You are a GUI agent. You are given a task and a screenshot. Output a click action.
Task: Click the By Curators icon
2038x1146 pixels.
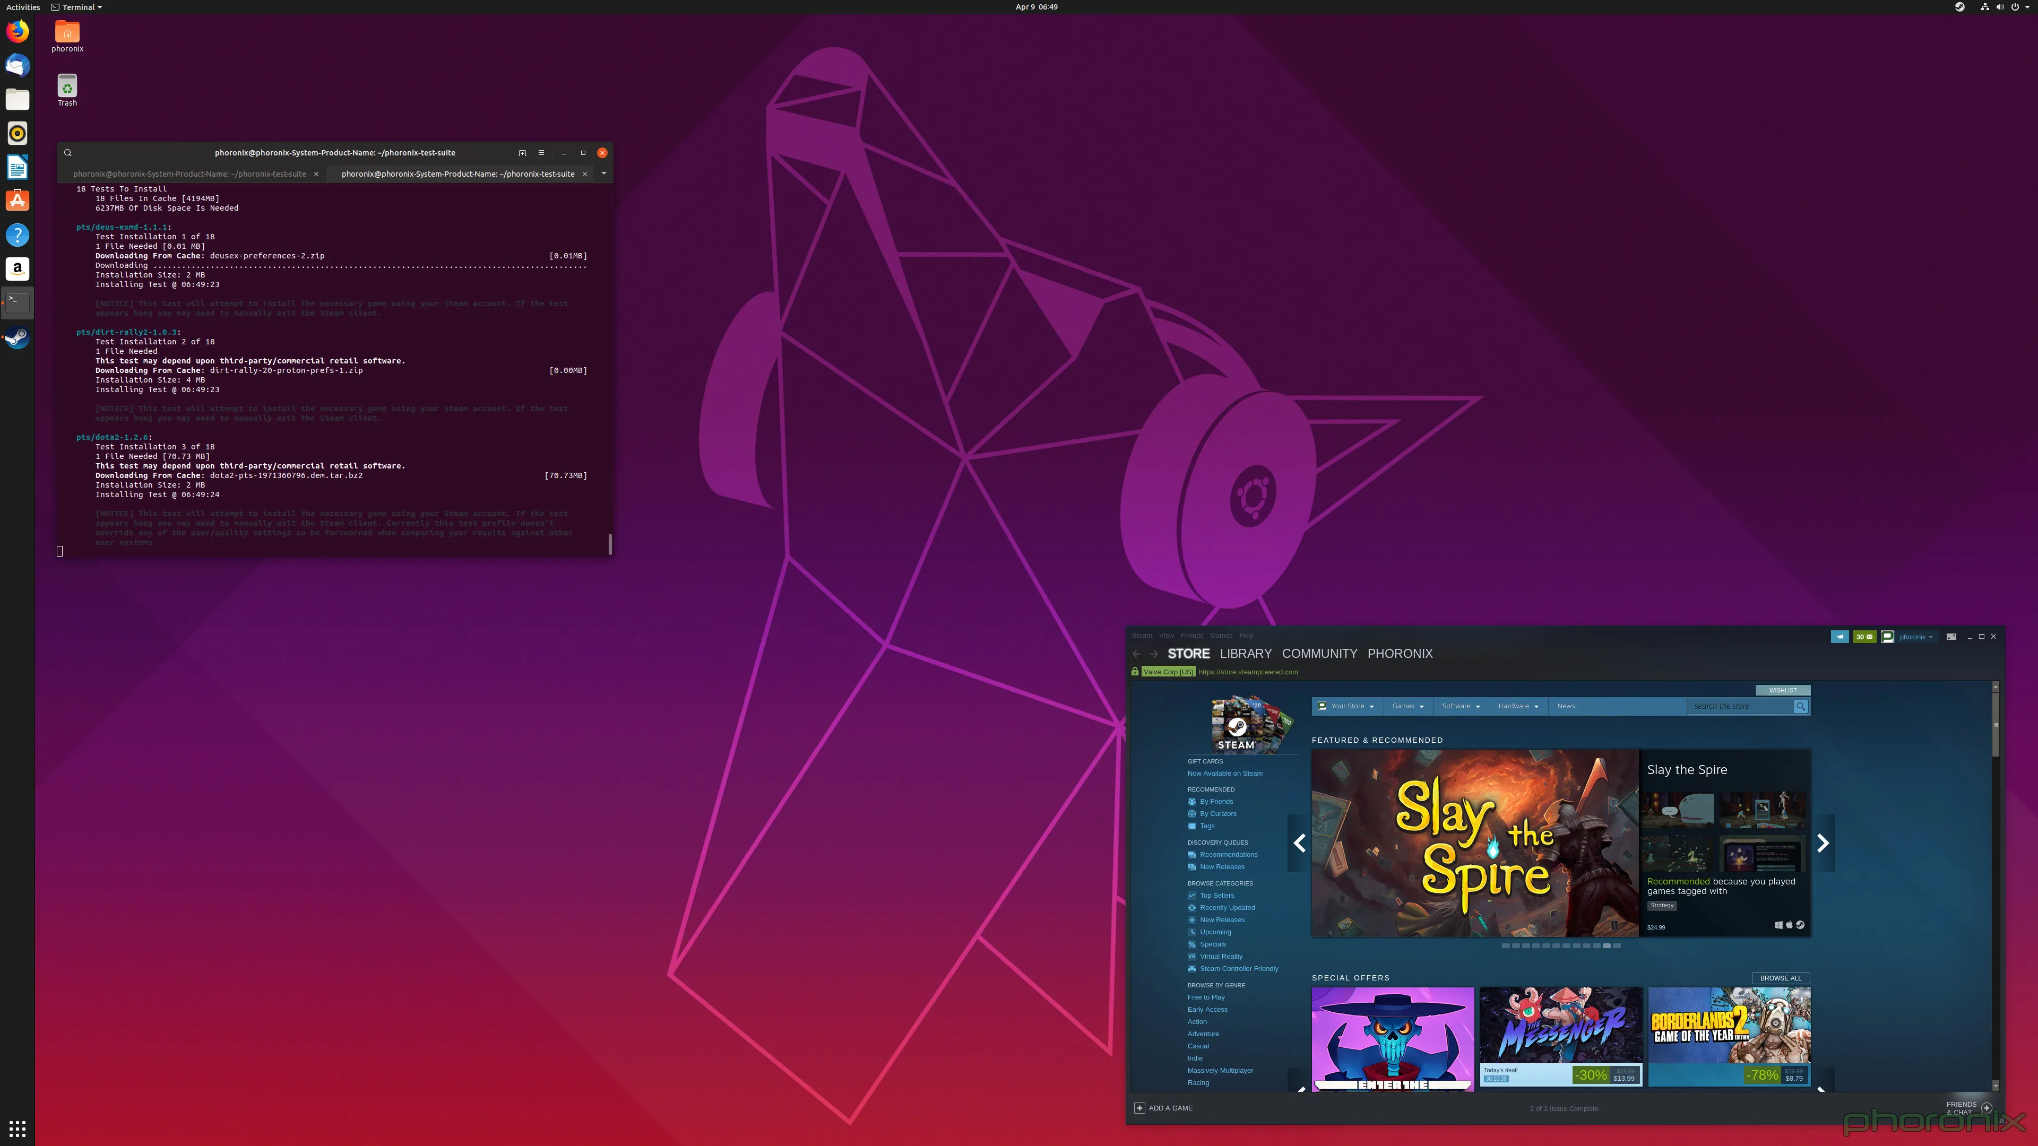1191,814
